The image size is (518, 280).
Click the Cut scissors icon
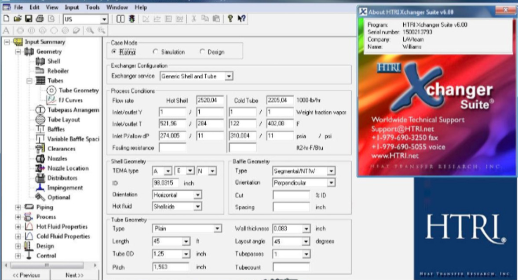pos(194,19)
